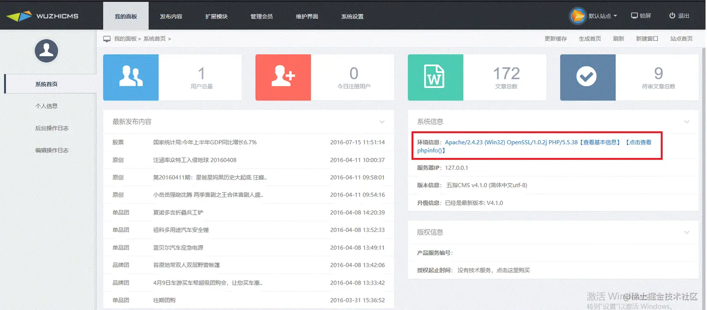Click the 股票 category label
707x310 pixels.
[118, 142]
